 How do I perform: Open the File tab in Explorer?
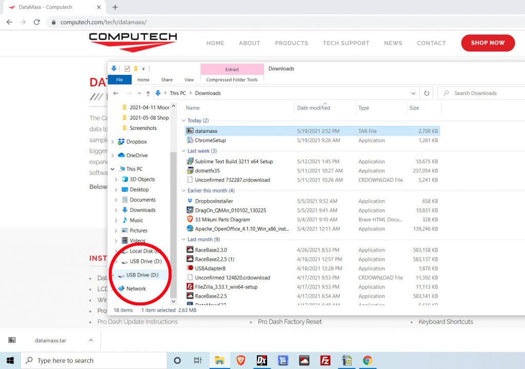coord(119,80)
